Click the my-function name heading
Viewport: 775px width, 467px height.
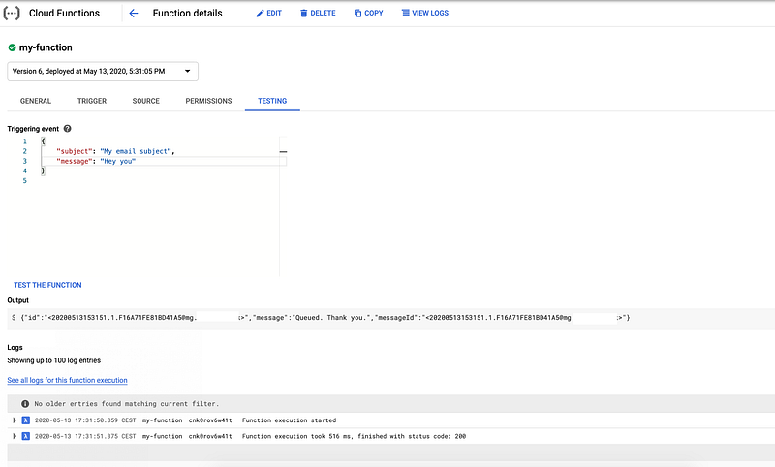(46, 47)
